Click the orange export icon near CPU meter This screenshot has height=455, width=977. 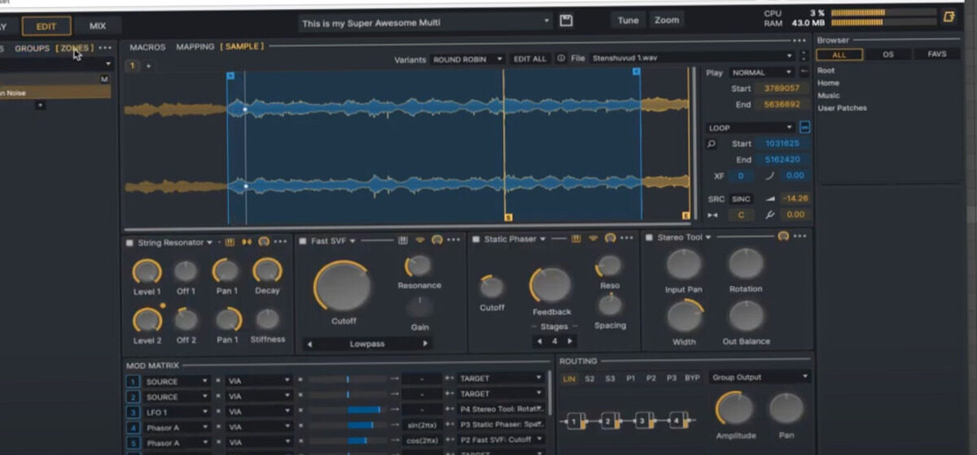coord(948,17)
